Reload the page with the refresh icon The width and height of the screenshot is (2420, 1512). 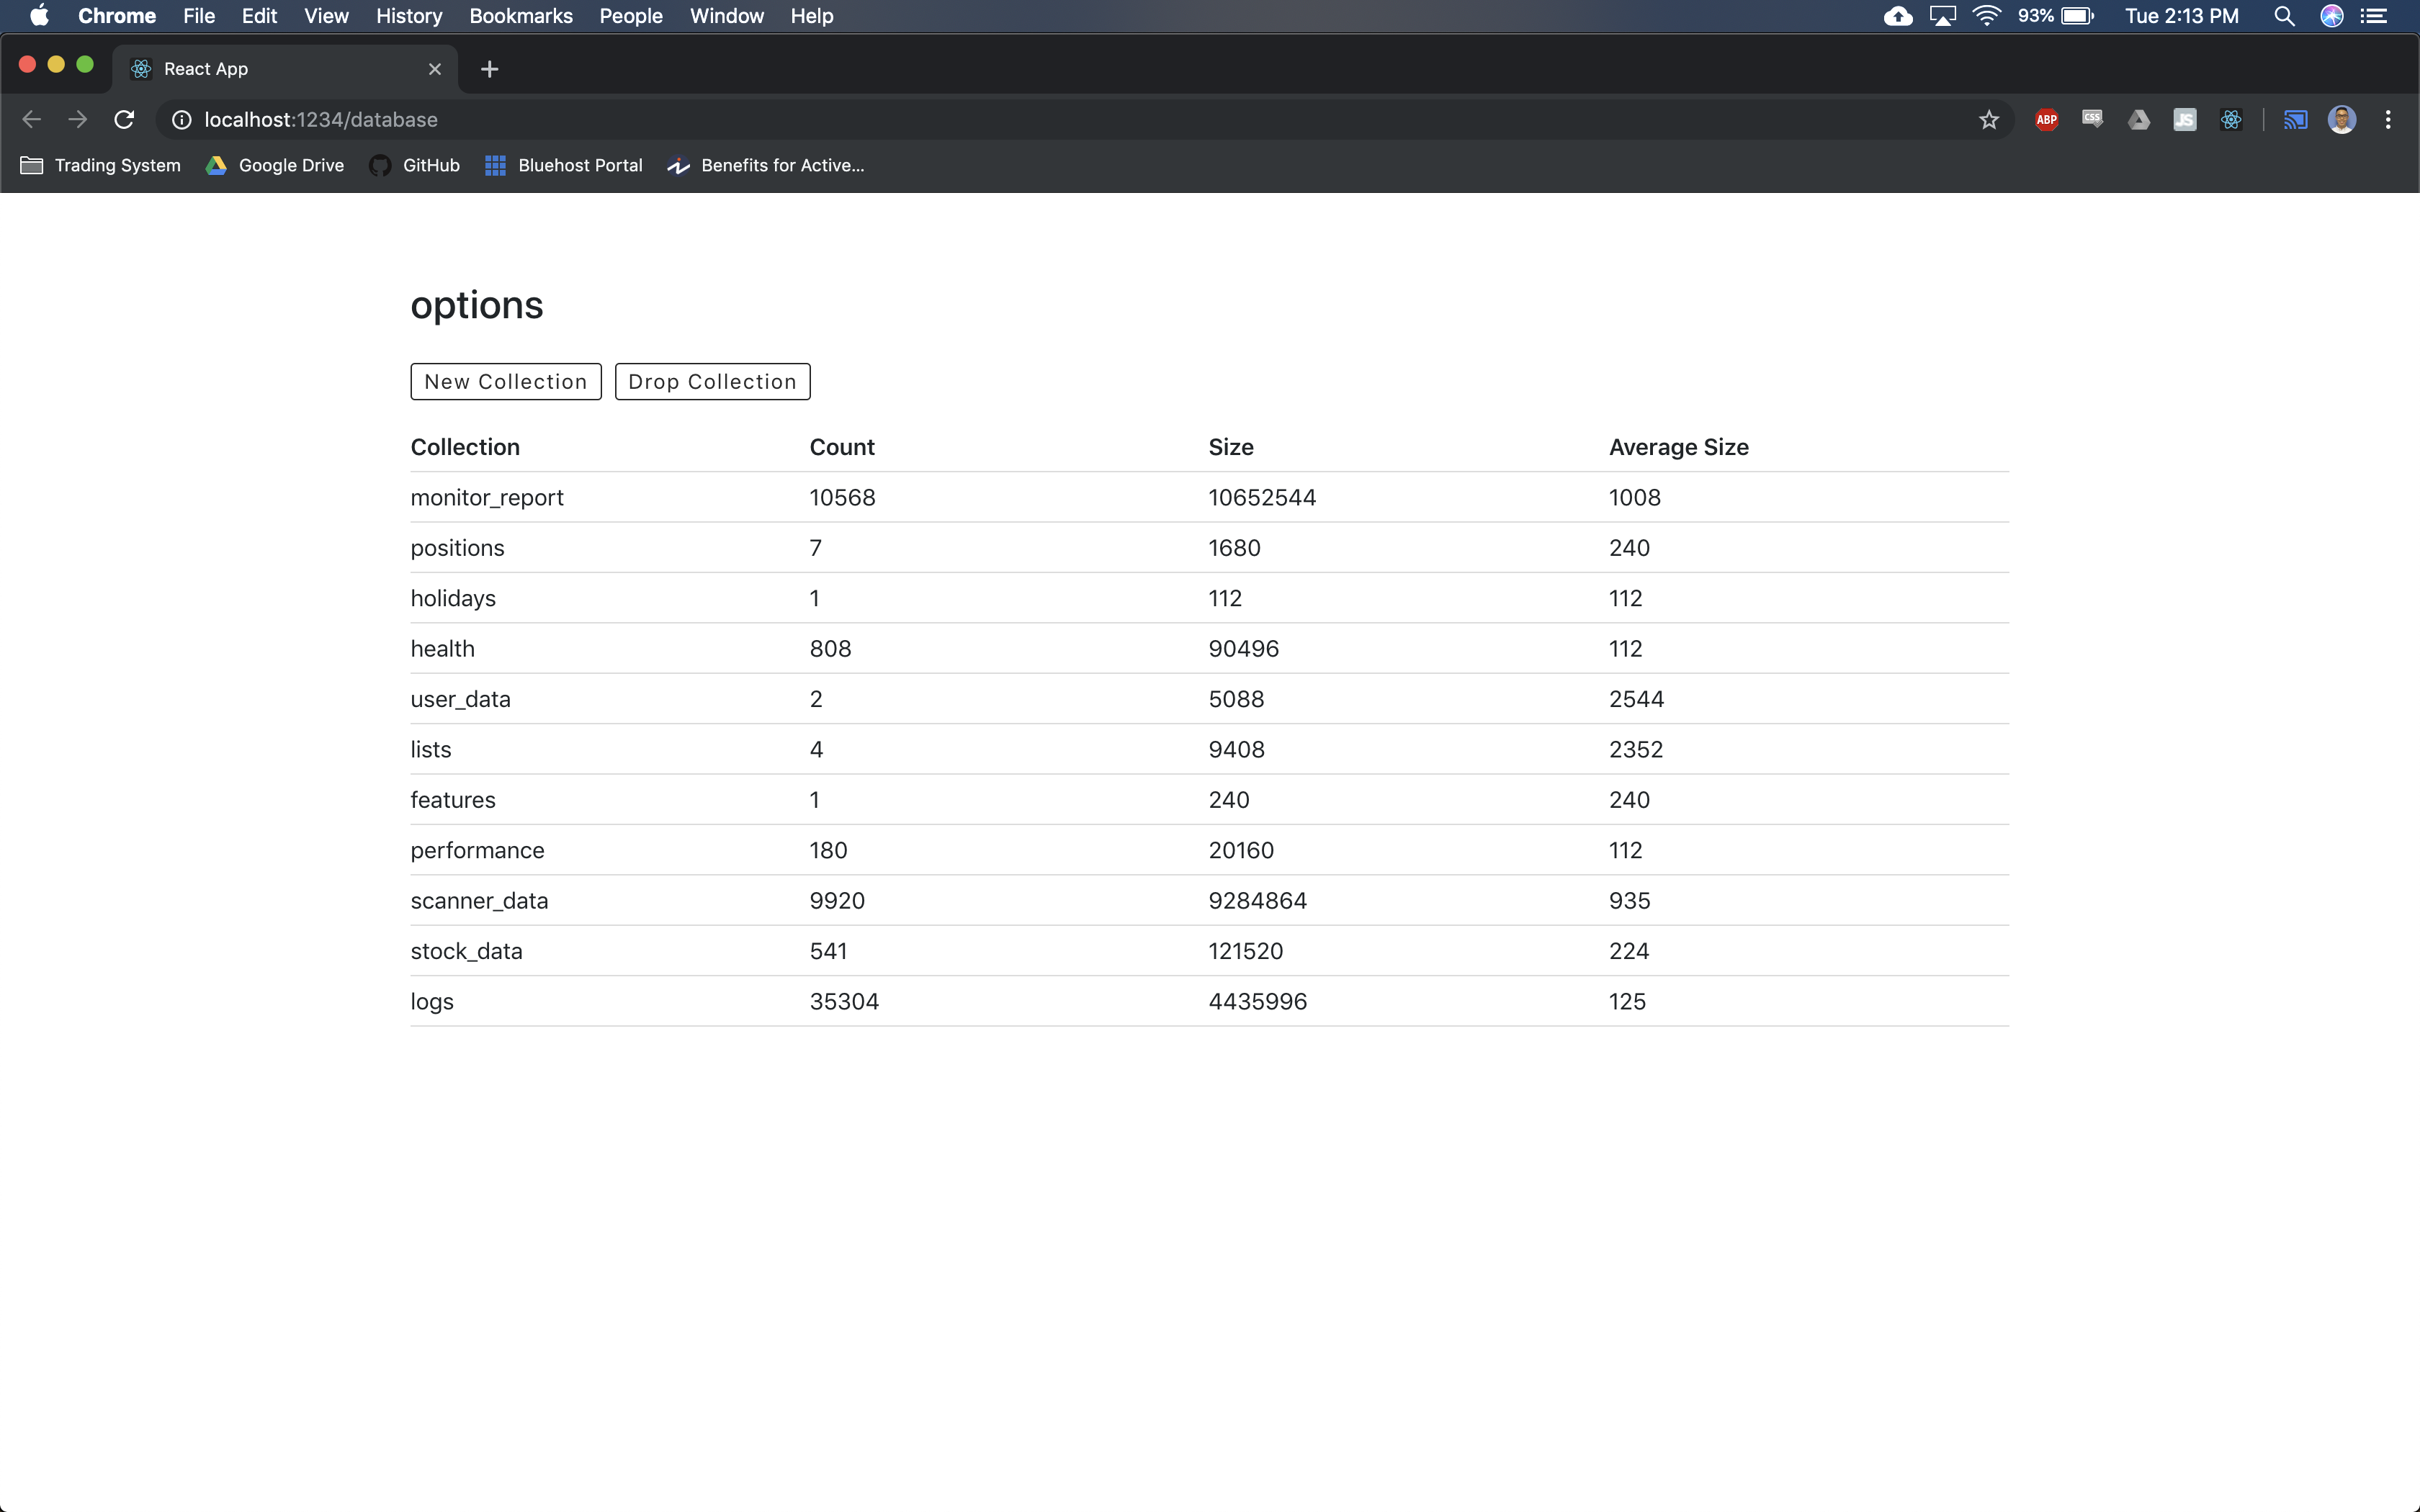tap(124, 120)
